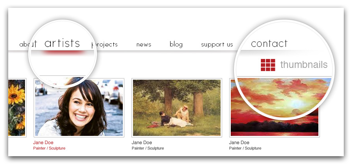352x164 pixels.
Task: Open the red sunset painting thumbnail
Action: (x=275, y=108)
